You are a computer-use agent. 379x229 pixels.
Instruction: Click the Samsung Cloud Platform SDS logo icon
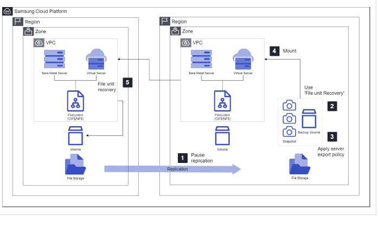(x=7, y=11)
